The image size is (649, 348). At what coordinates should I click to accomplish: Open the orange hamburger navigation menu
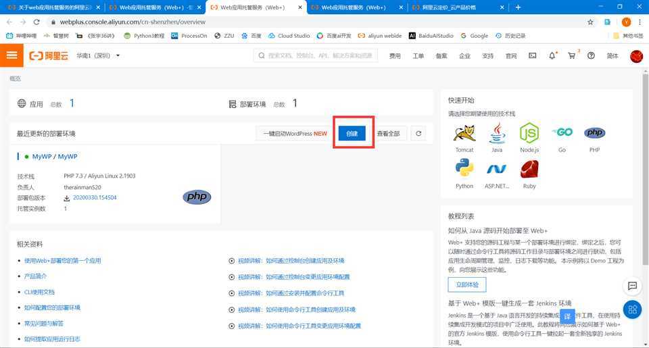tap(11, 55)
